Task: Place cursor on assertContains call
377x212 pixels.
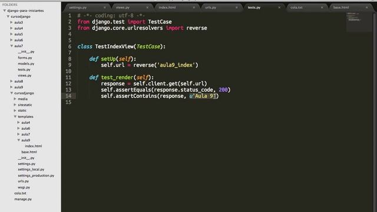Action: (136, 96)
